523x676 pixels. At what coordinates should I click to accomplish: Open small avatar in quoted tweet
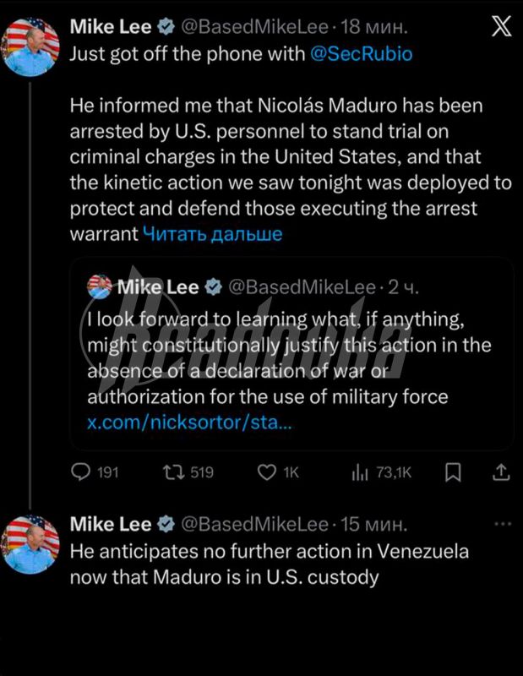(100, 287)
